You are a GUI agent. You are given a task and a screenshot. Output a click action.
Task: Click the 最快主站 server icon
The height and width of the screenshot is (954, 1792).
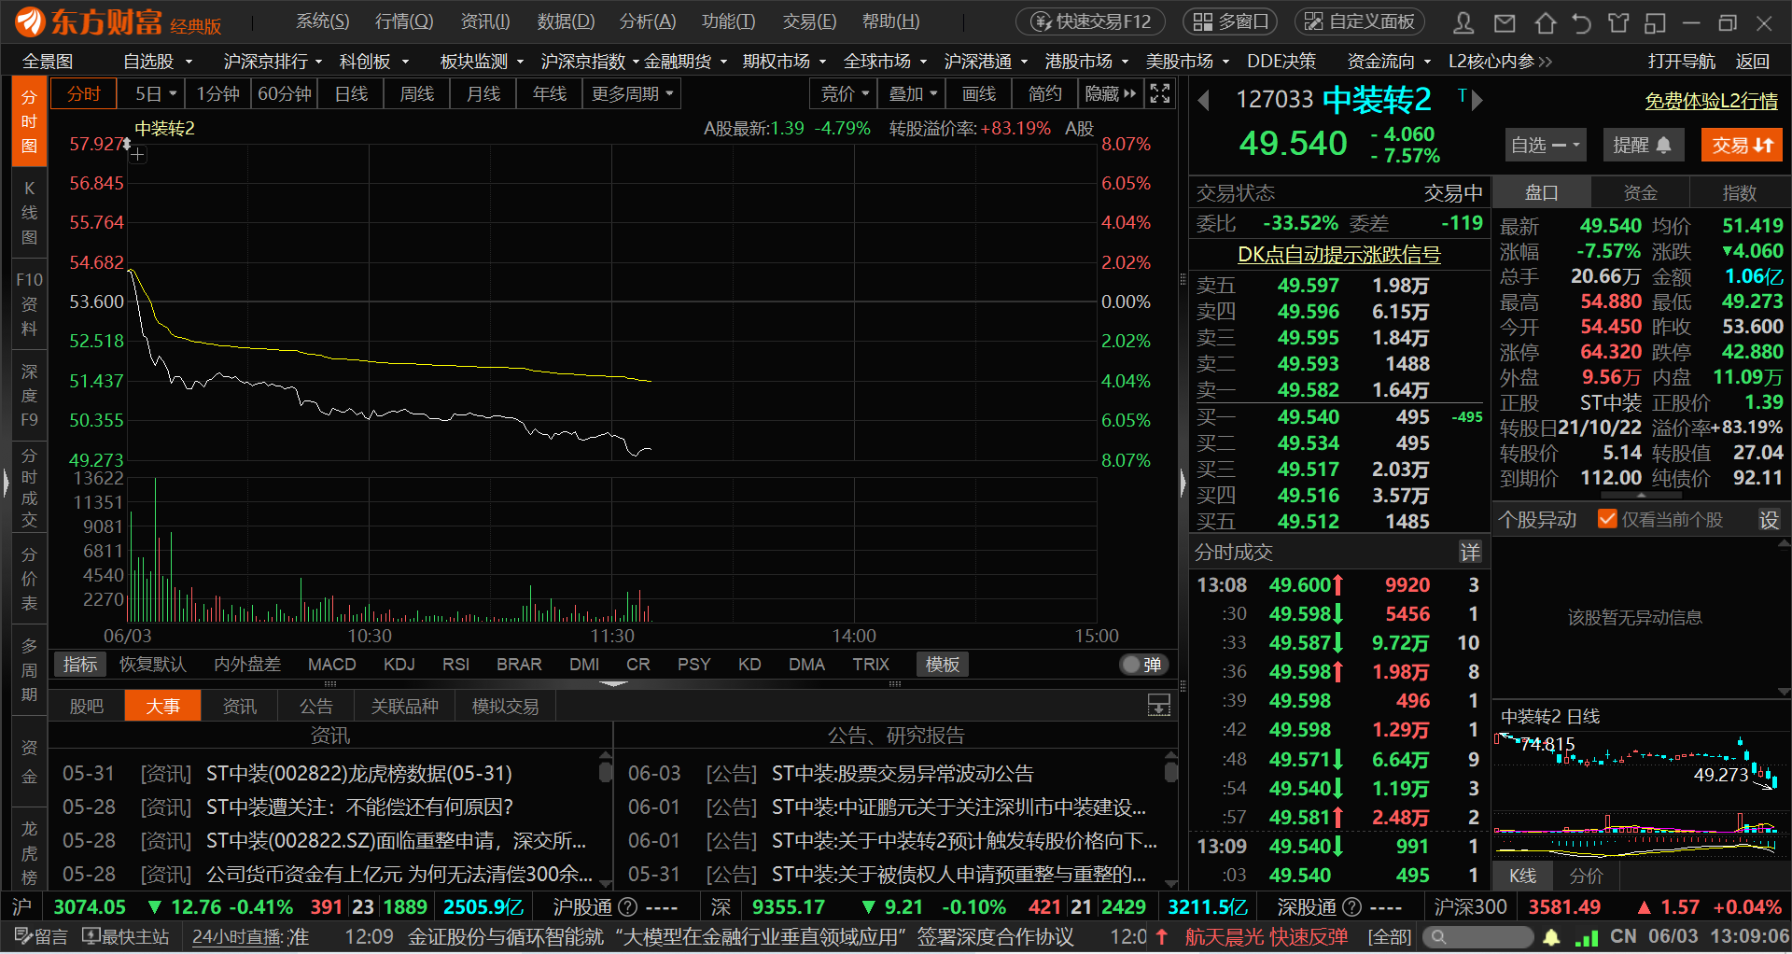[x=126, y=936]
